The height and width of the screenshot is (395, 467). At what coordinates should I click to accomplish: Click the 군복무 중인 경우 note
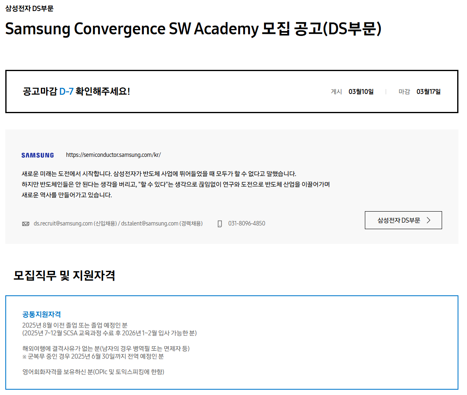click(x=93, y=356)
